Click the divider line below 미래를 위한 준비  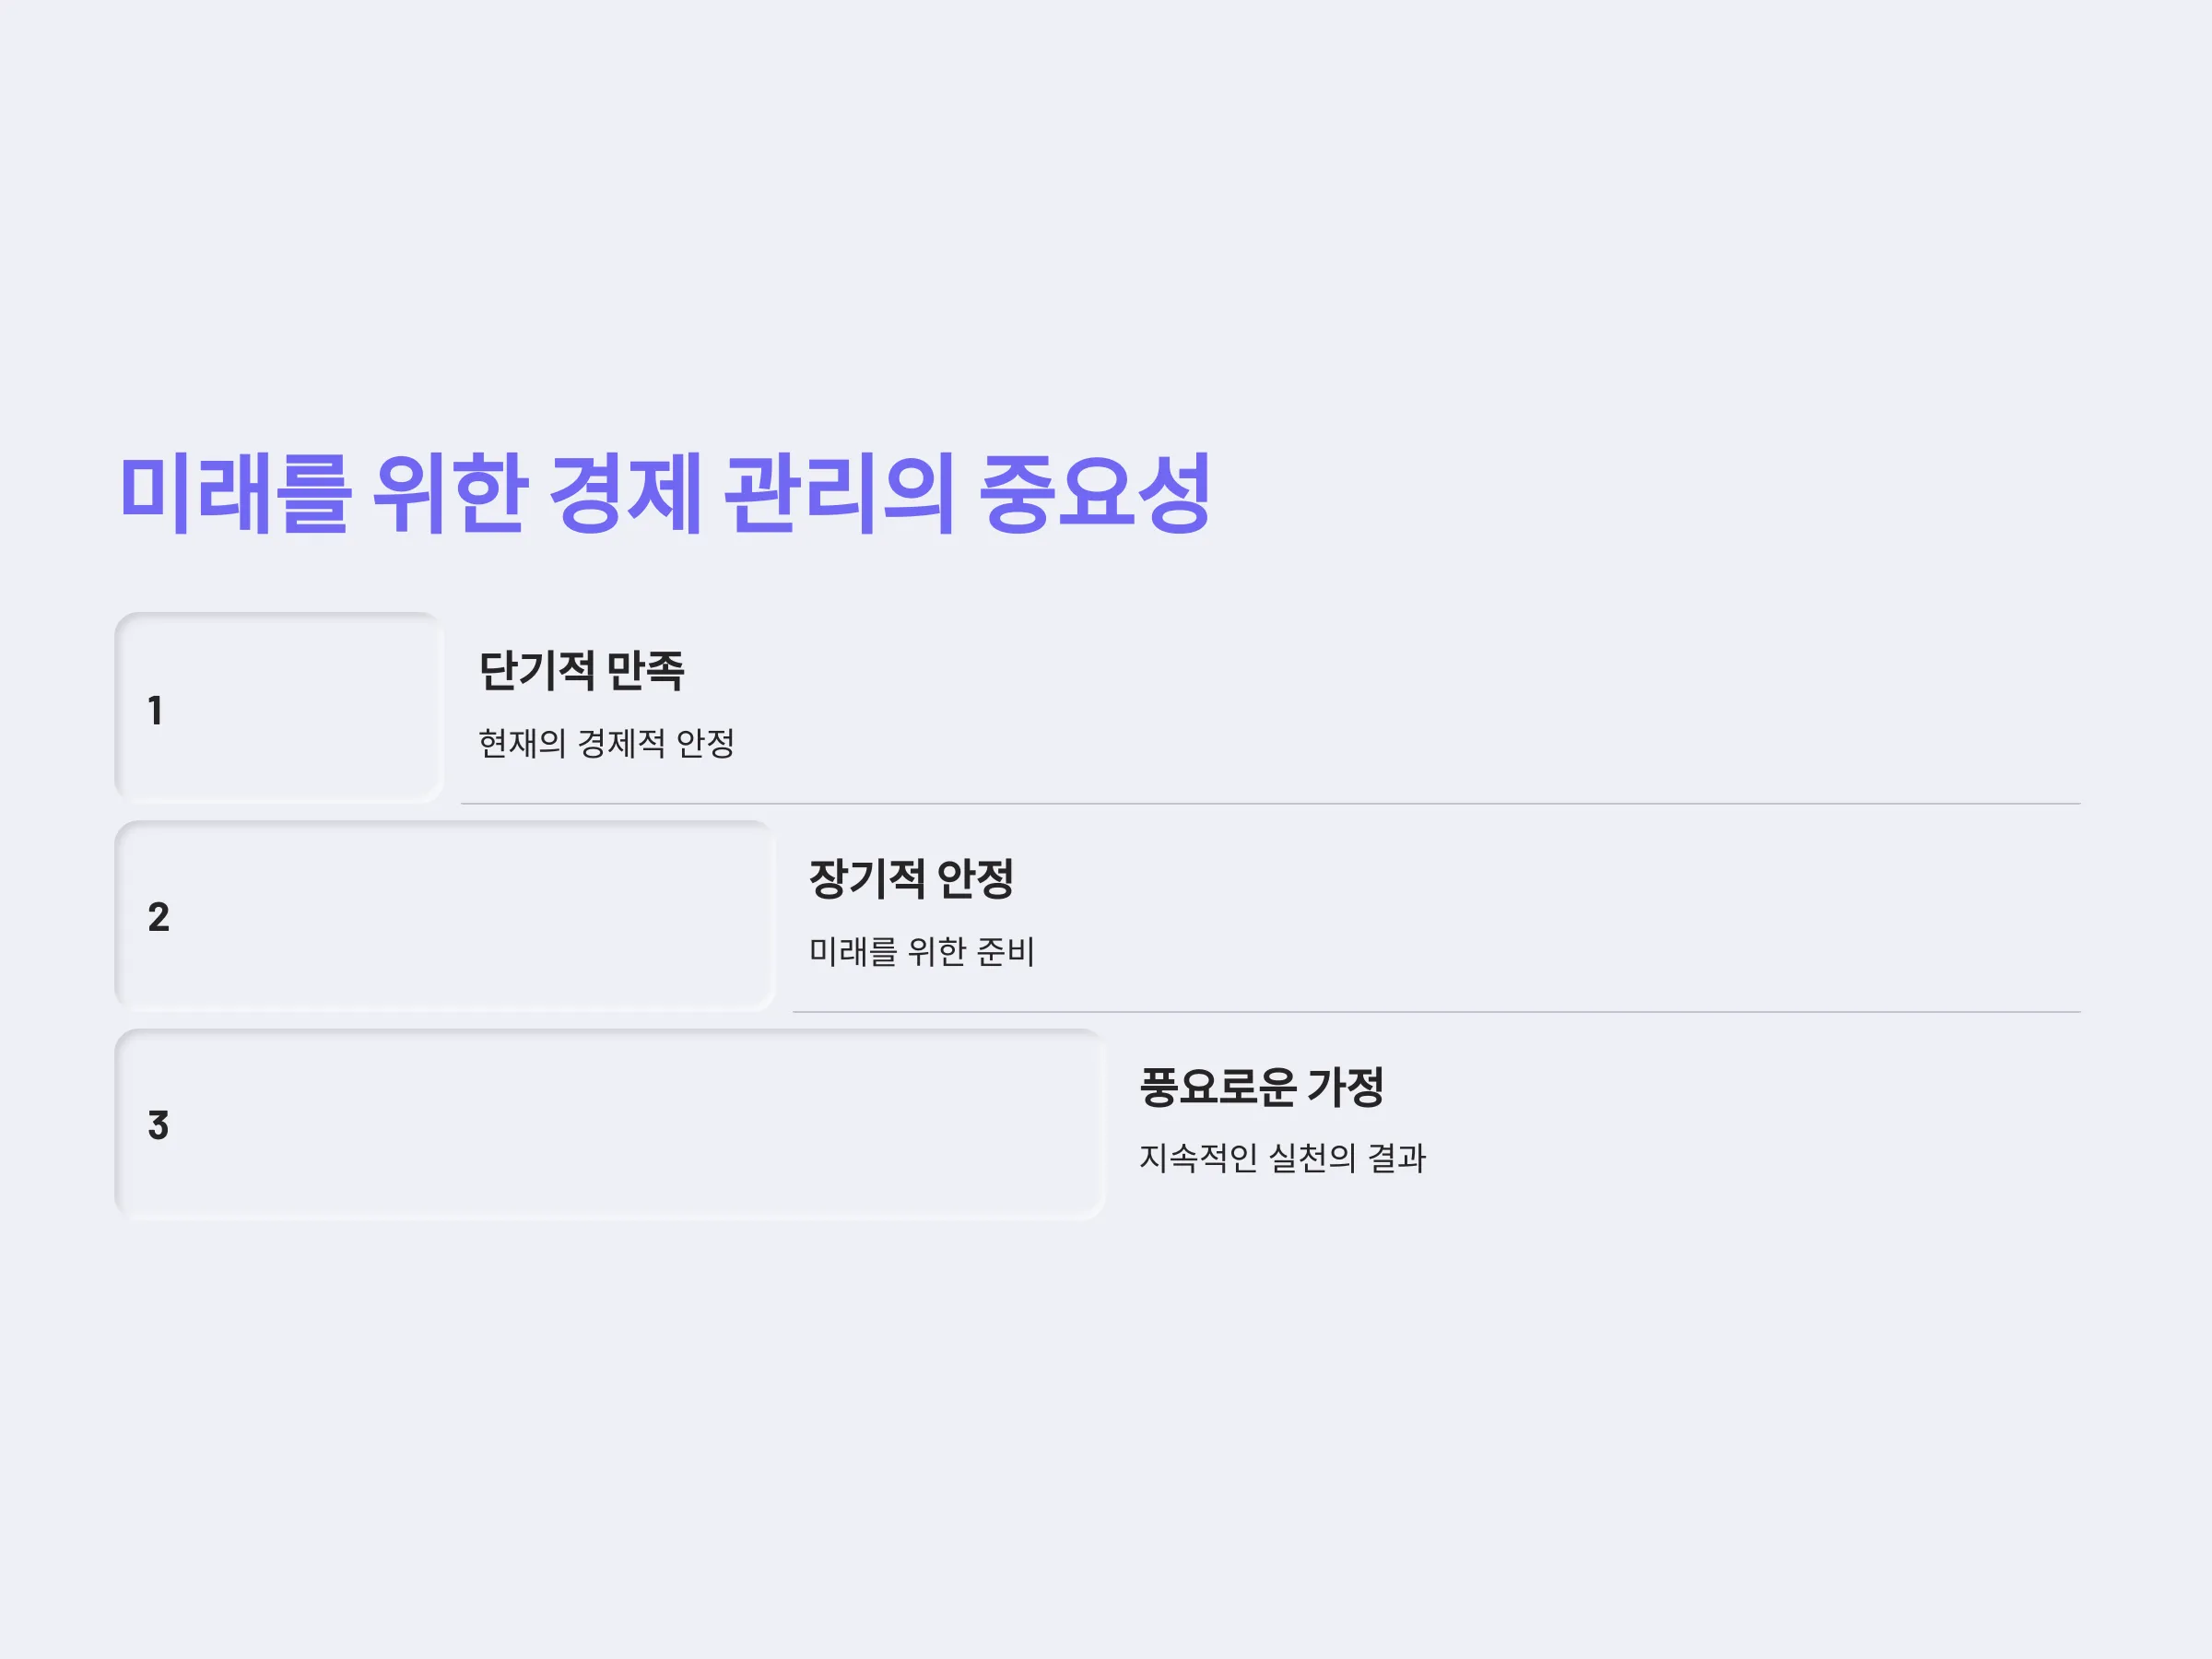[1436, 1011]
